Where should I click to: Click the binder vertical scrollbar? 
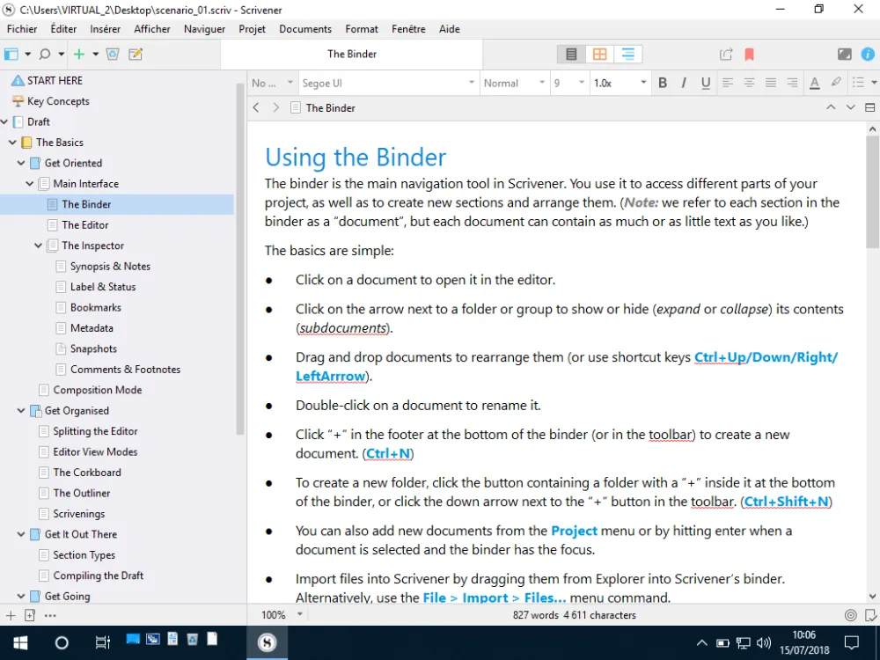click(x=240, y=258)
